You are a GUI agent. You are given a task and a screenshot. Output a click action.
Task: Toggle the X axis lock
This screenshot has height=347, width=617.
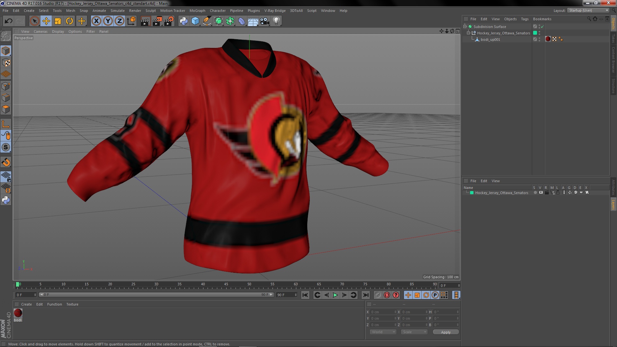[96, 21]
